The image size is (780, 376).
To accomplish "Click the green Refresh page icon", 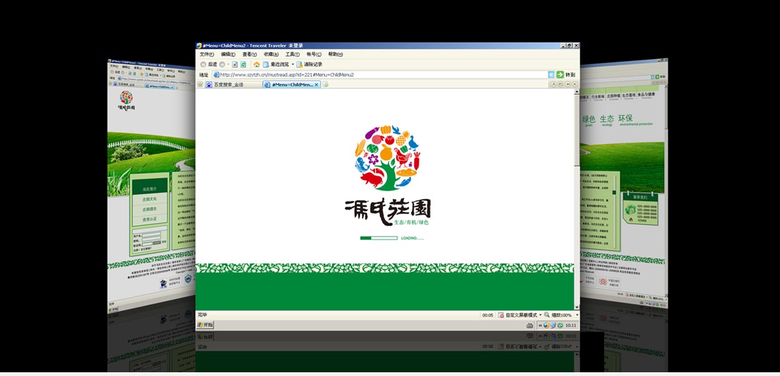I will point(243,64).
